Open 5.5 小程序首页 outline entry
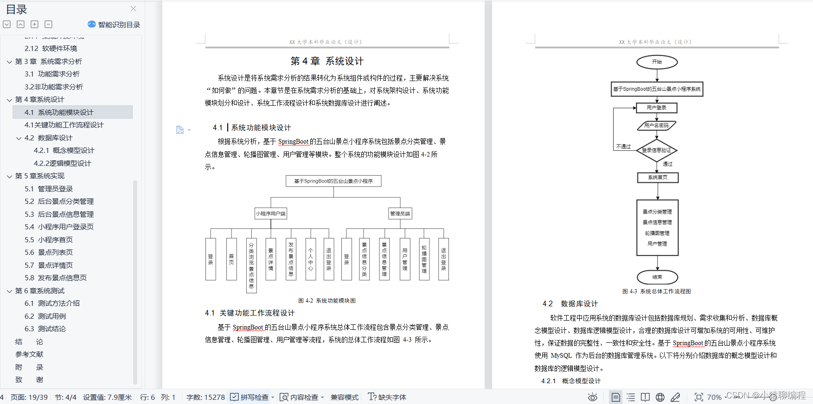 (49, 240)
